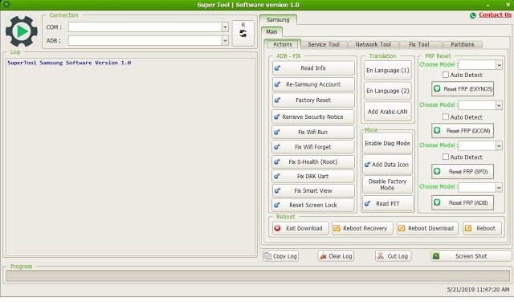
Task: Click the Cut Log button
Action: pyautogui.click(x=393, y=256)
